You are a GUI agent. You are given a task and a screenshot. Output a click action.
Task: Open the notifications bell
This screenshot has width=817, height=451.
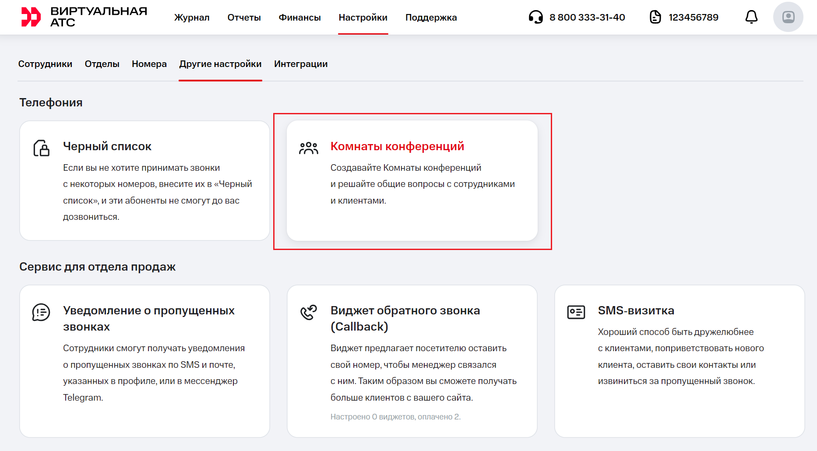click(x=751, y=17)
